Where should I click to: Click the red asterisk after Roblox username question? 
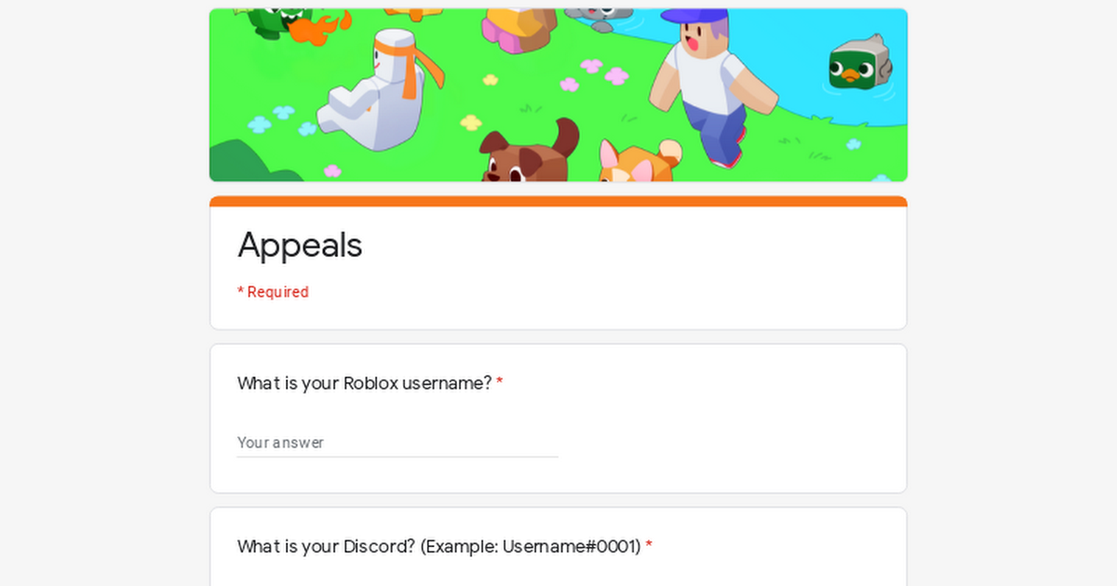point(499,382)
